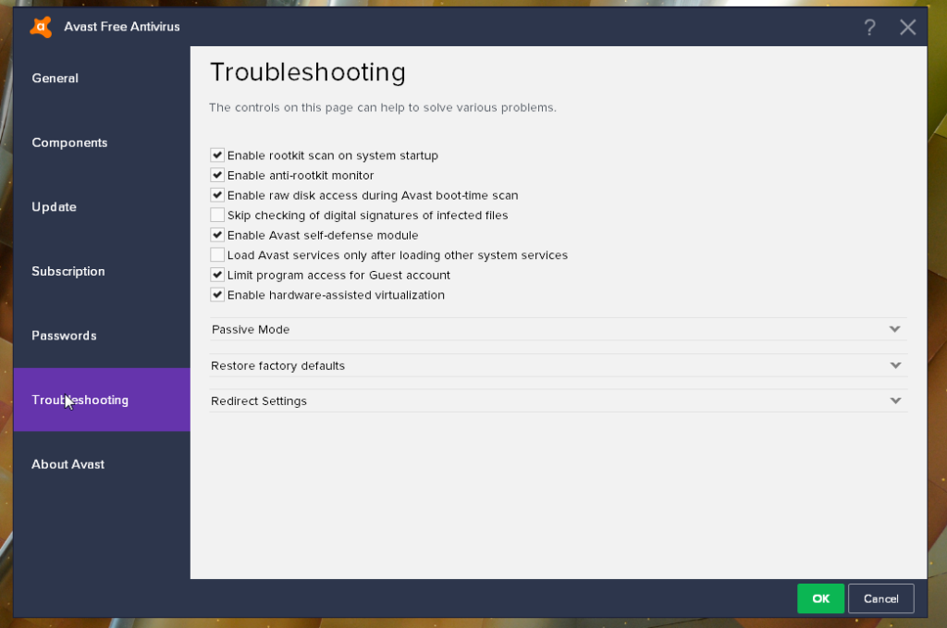Toggle raw disk access during boot-time scan
Viewport: 947px width, 628px height.
coord(217,195)
